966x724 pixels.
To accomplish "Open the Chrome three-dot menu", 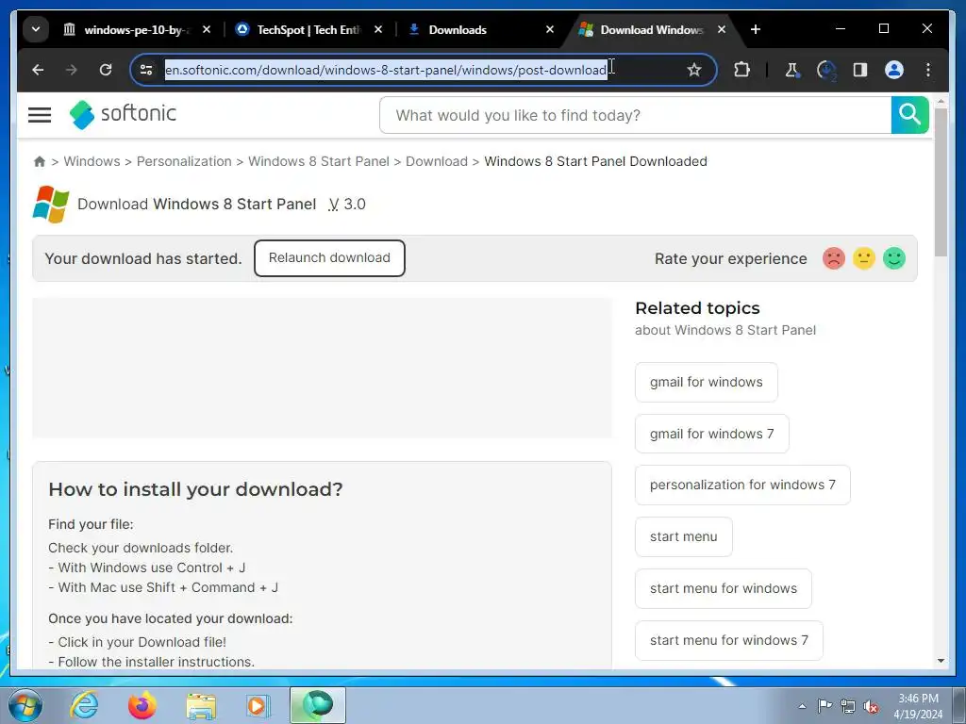I will [x=928, y=70].
